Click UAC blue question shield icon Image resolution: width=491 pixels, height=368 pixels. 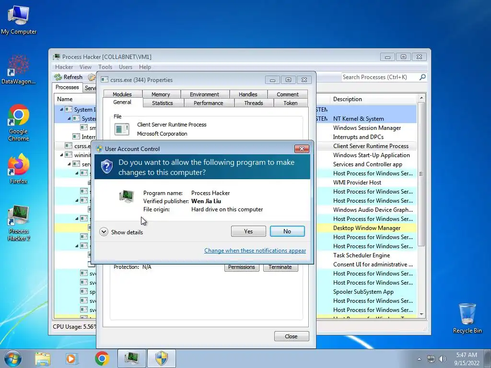click(107, 166)
